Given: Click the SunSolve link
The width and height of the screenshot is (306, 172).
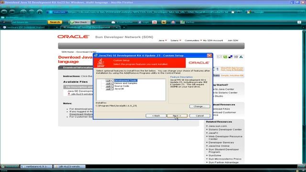Looking at the screenshot, I should 215,155.
